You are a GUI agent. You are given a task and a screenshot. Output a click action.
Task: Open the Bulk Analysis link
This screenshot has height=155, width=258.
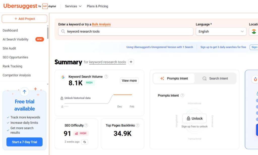tap(101, 24)
